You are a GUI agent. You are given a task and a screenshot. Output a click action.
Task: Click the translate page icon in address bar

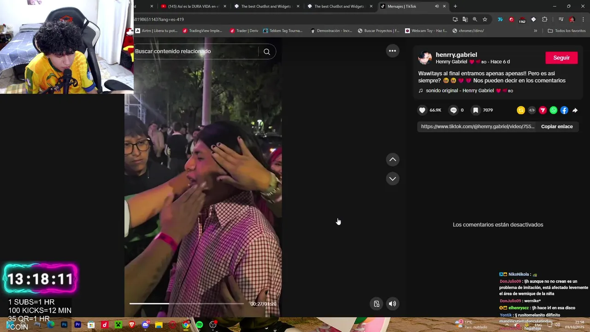465,19
